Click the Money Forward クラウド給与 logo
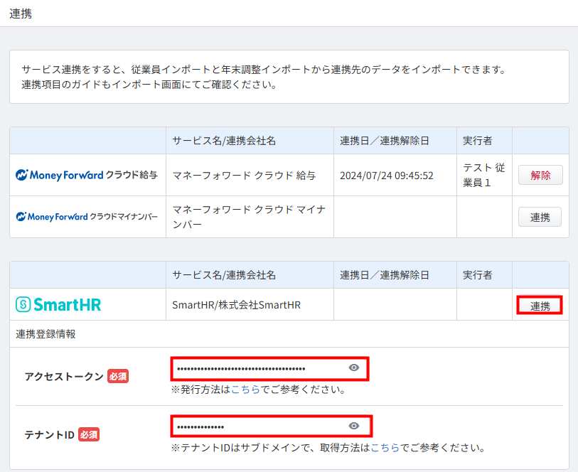 pyautogui.click(x=87, y=175)
